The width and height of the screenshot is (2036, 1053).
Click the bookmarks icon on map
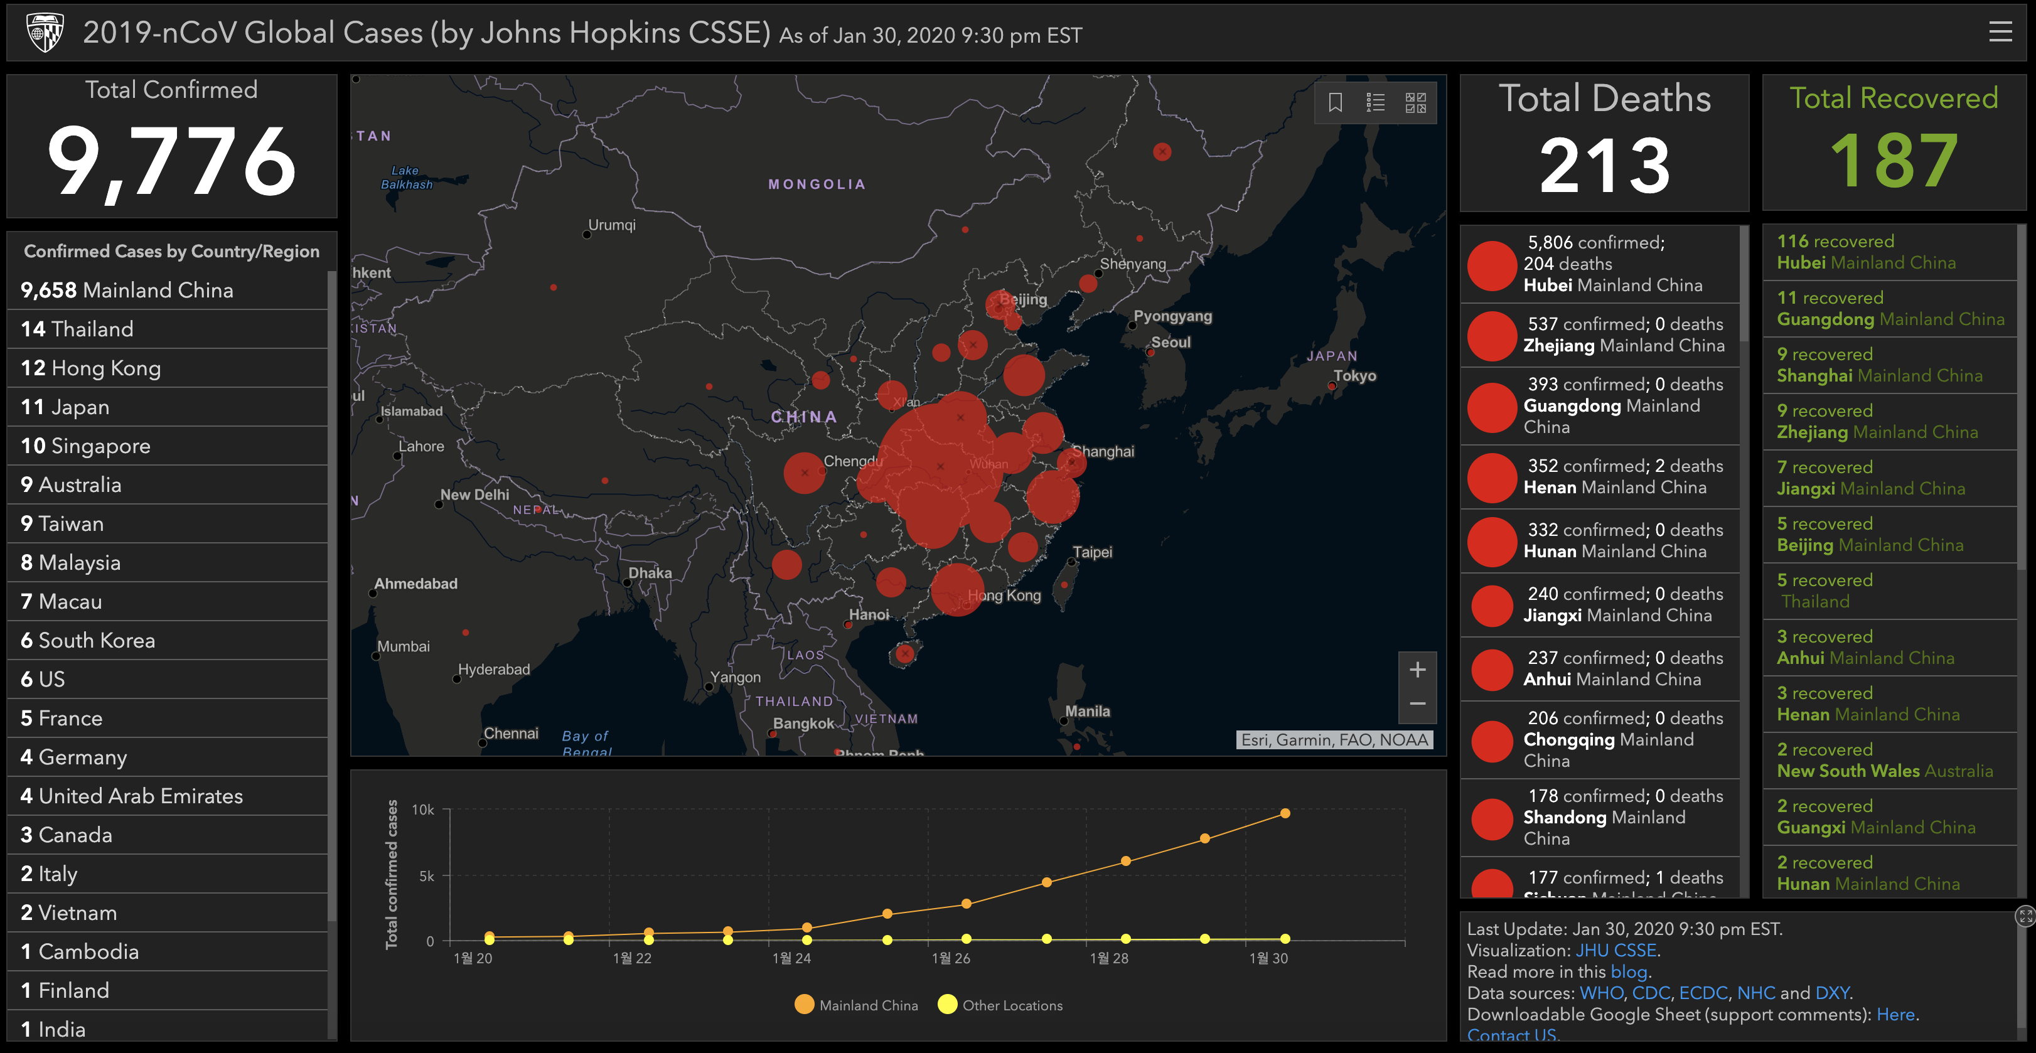(x=1335, y=103)
